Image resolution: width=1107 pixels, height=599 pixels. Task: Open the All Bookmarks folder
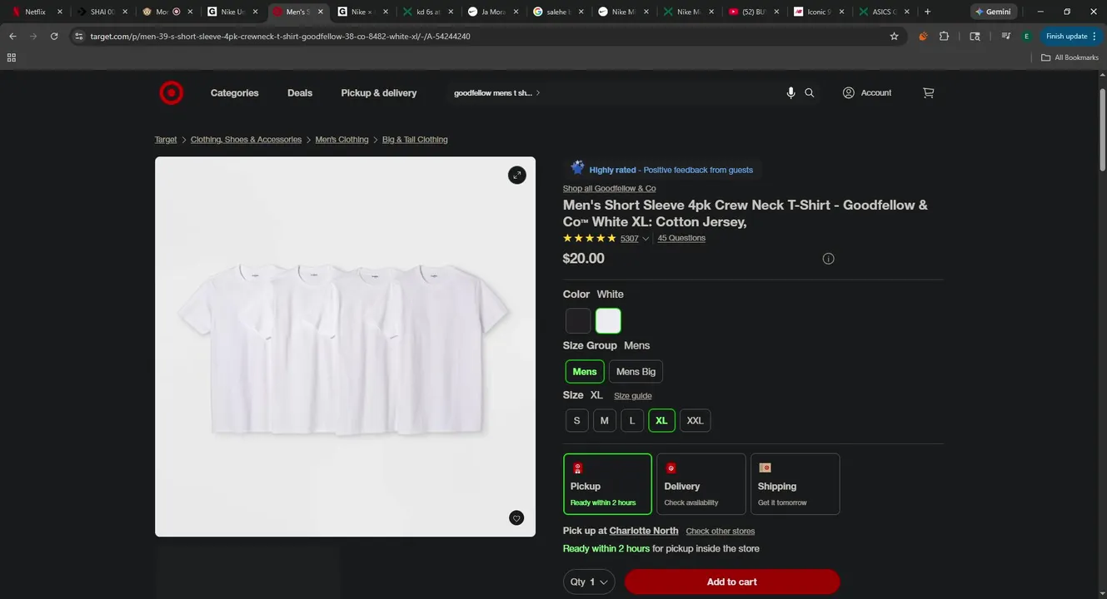[1070, 57]
